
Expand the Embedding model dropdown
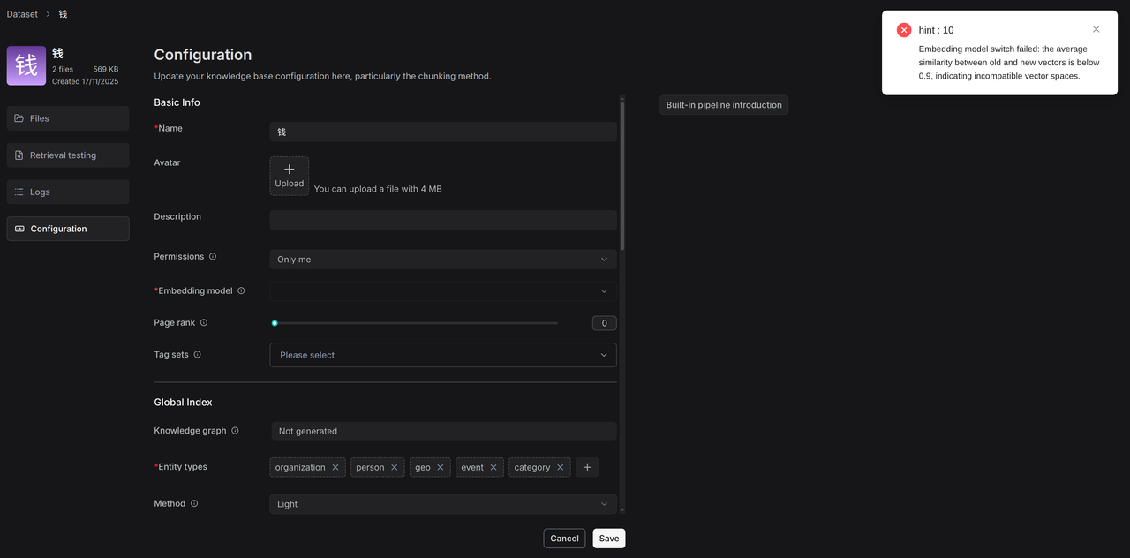pos(442,291)
